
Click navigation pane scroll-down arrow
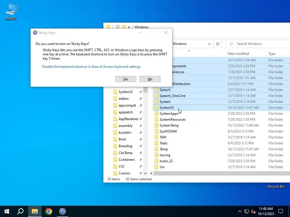146,173
